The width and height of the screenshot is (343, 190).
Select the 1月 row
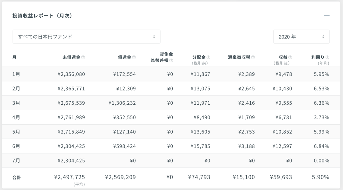coord(171,74)
